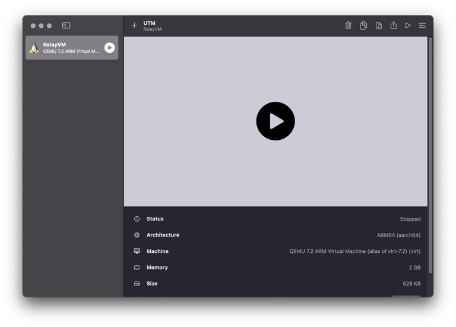Run the VM from the toolbar play icon

tap(408, 25)
